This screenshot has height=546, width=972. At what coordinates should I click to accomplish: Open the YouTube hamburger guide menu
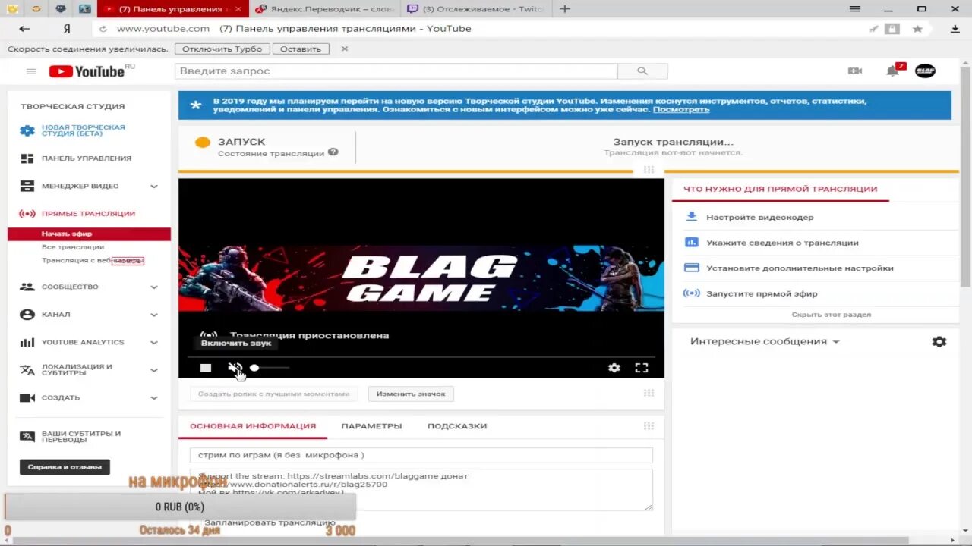pyautogui.click(x=31, y=71)
